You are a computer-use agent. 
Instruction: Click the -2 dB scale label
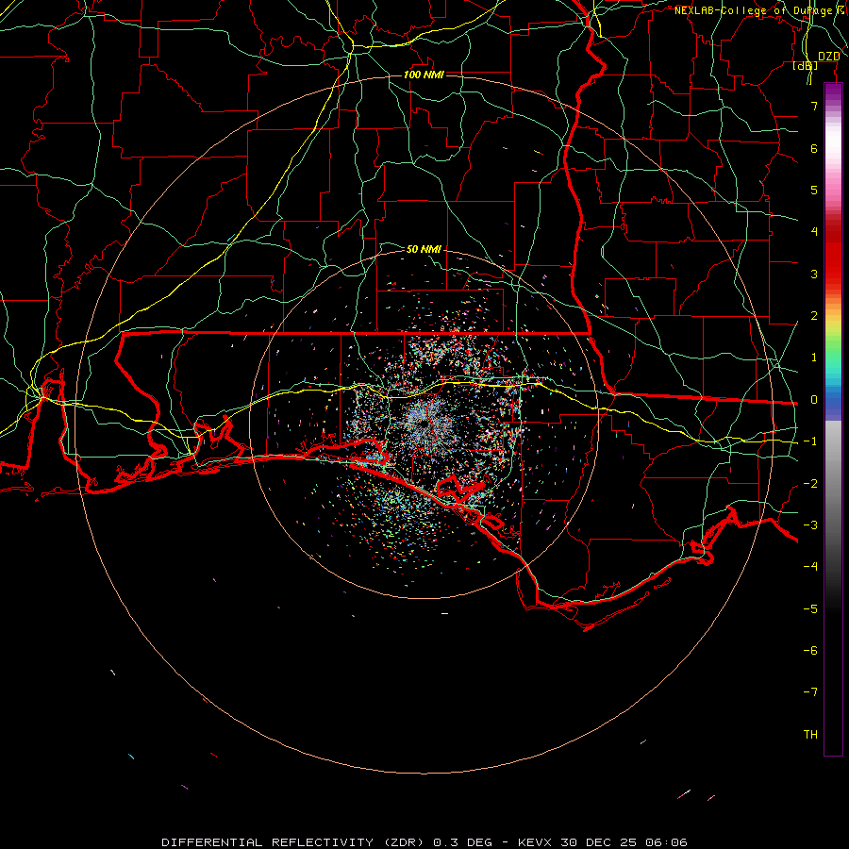pos(810,484)
